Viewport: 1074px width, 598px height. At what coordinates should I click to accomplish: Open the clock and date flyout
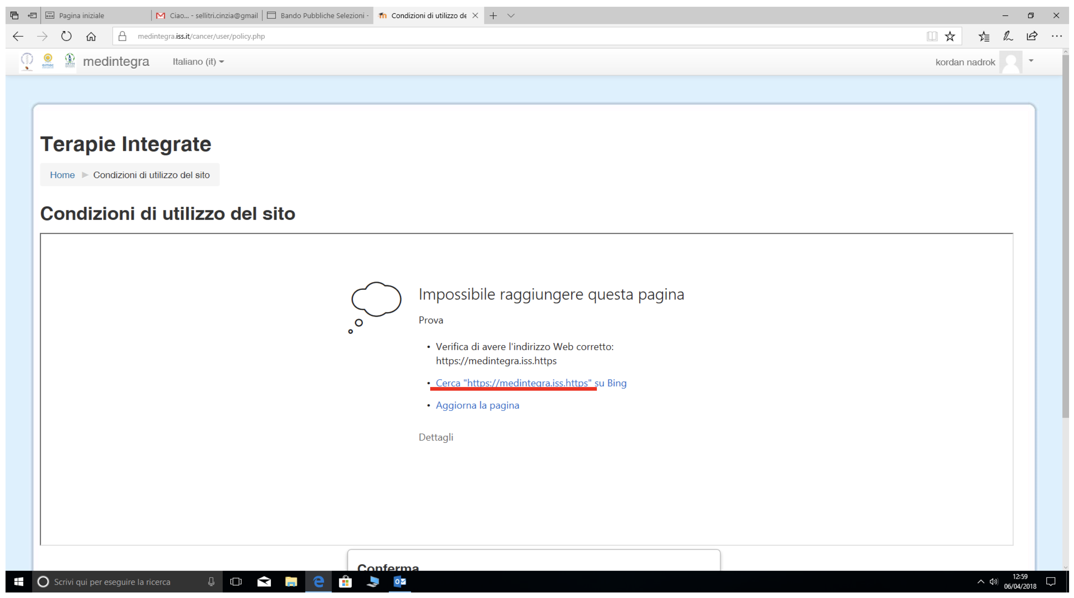tap(1020, 582)
